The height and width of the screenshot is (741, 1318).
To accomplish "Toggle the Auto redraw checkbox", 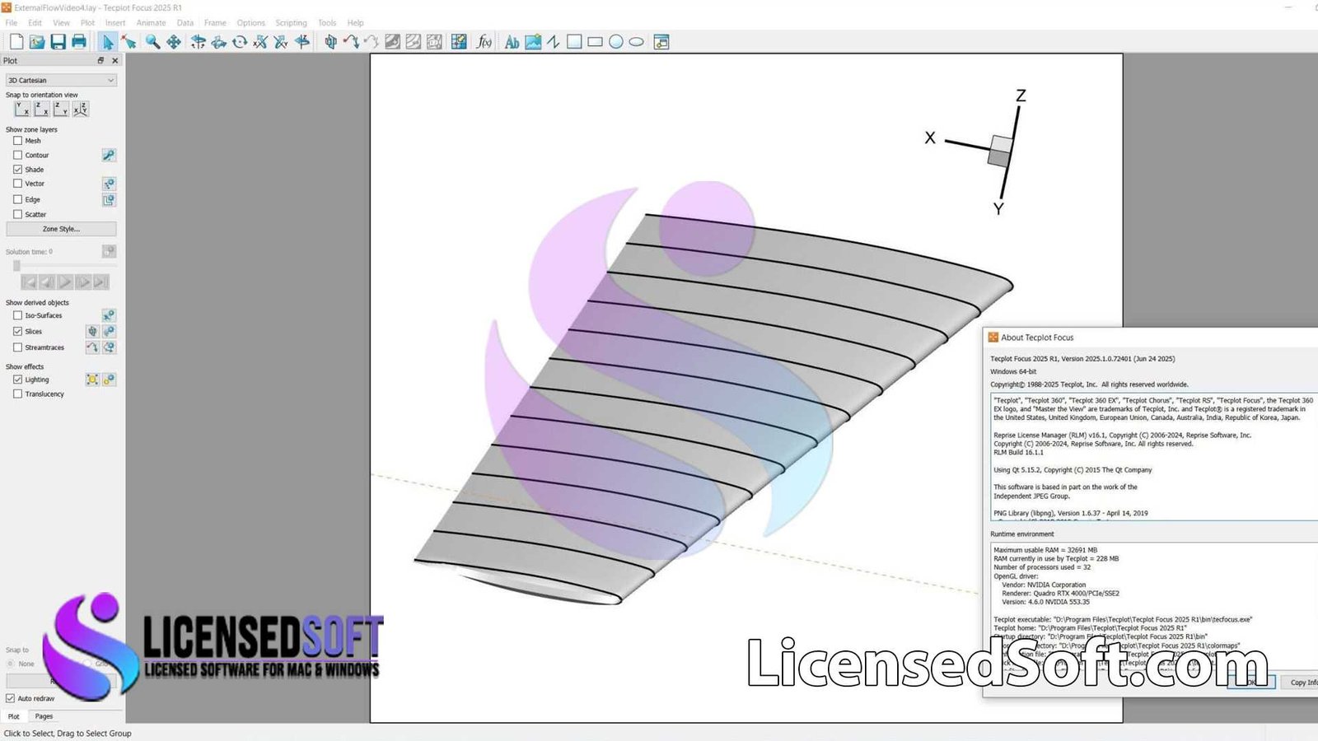I will click(10, 698).
